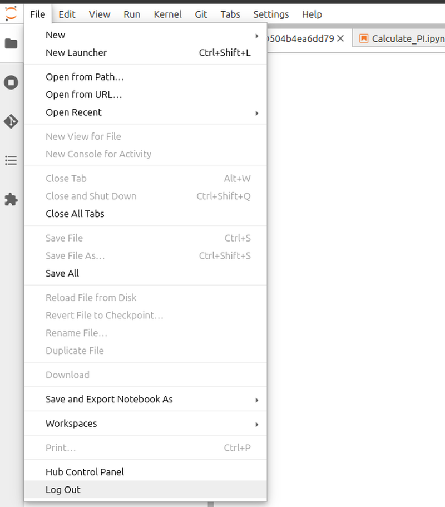Choose Open from Path… menu entry

(85, 77)
